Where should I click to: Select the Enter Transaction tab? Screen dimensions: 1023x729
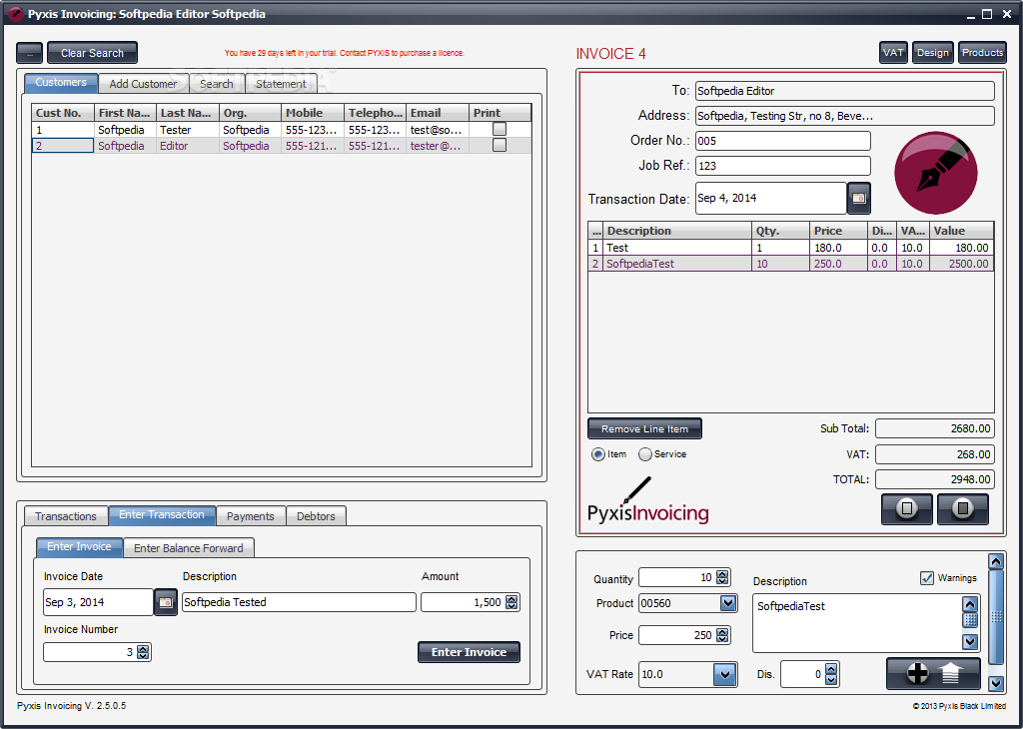coord(161,514)
